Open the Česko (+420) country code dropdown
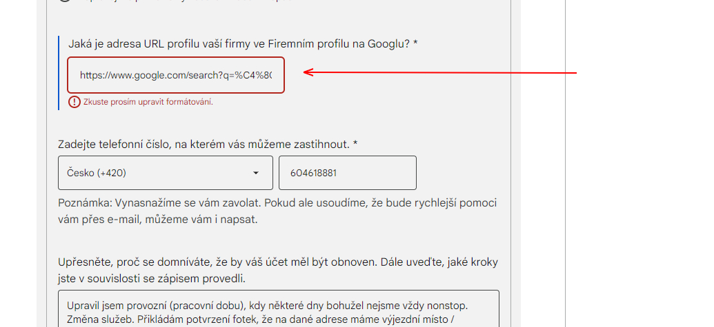 (x=166, y=173)
